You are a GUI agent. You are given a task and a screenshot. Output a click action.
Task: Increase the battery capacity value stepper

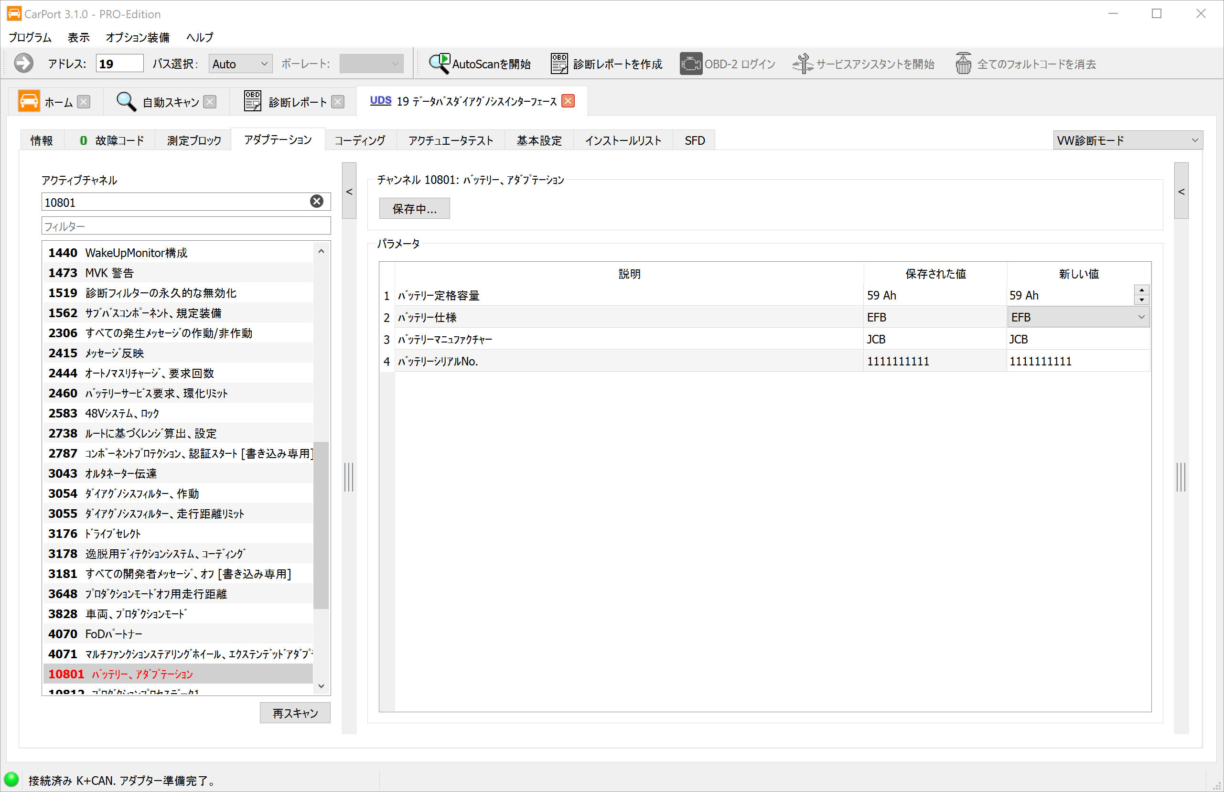(1142, 290)
